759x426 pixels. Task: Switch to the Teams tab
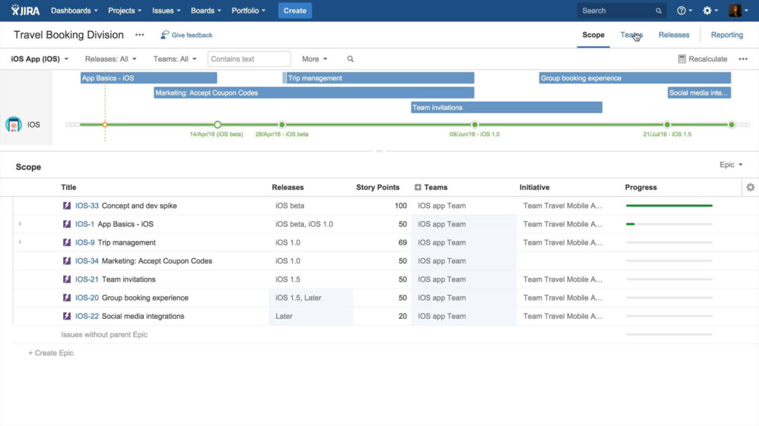coord(632,35)
